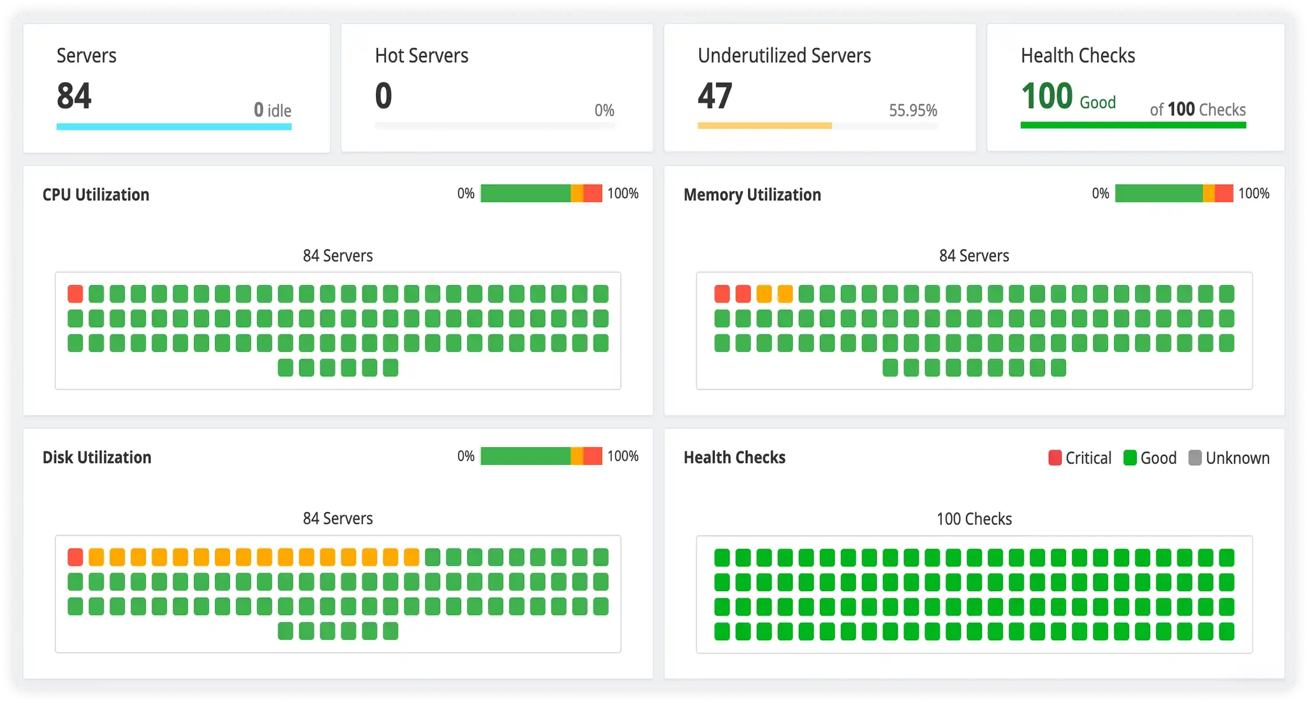Screen dimensions: 1308x703
Task: Click the Memory Utilization panel title
Action: tap(752, 194)
